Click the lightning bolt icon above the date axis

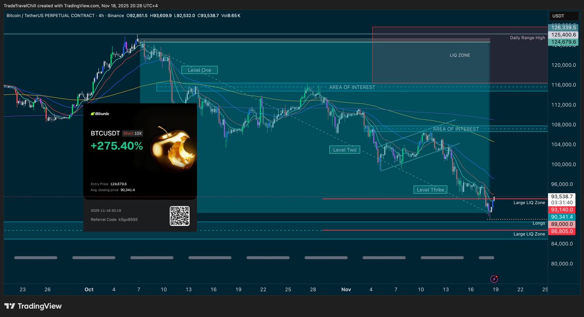point(494,279)
